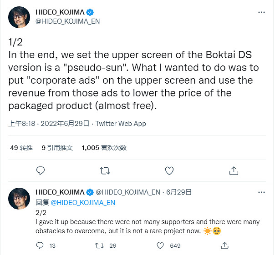Open more options for 2/2 reply
This screenshot has height=255, width=275.
(262, 192)
